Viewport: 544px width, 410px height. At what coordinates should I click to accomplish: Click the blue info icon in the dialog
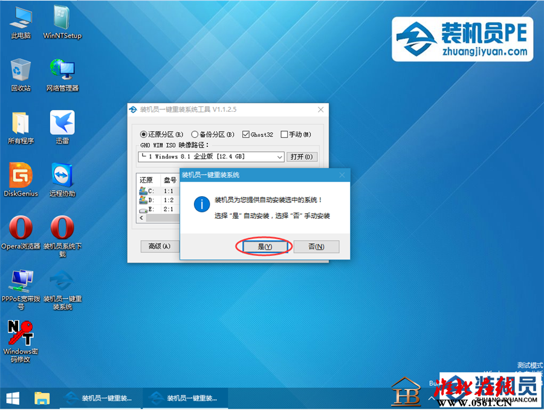coord(201,204)
